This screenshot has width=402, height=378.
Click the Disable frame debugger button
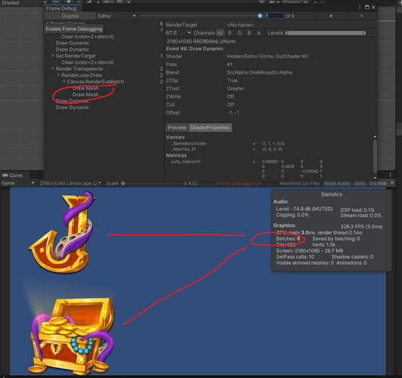click(70, 16)
